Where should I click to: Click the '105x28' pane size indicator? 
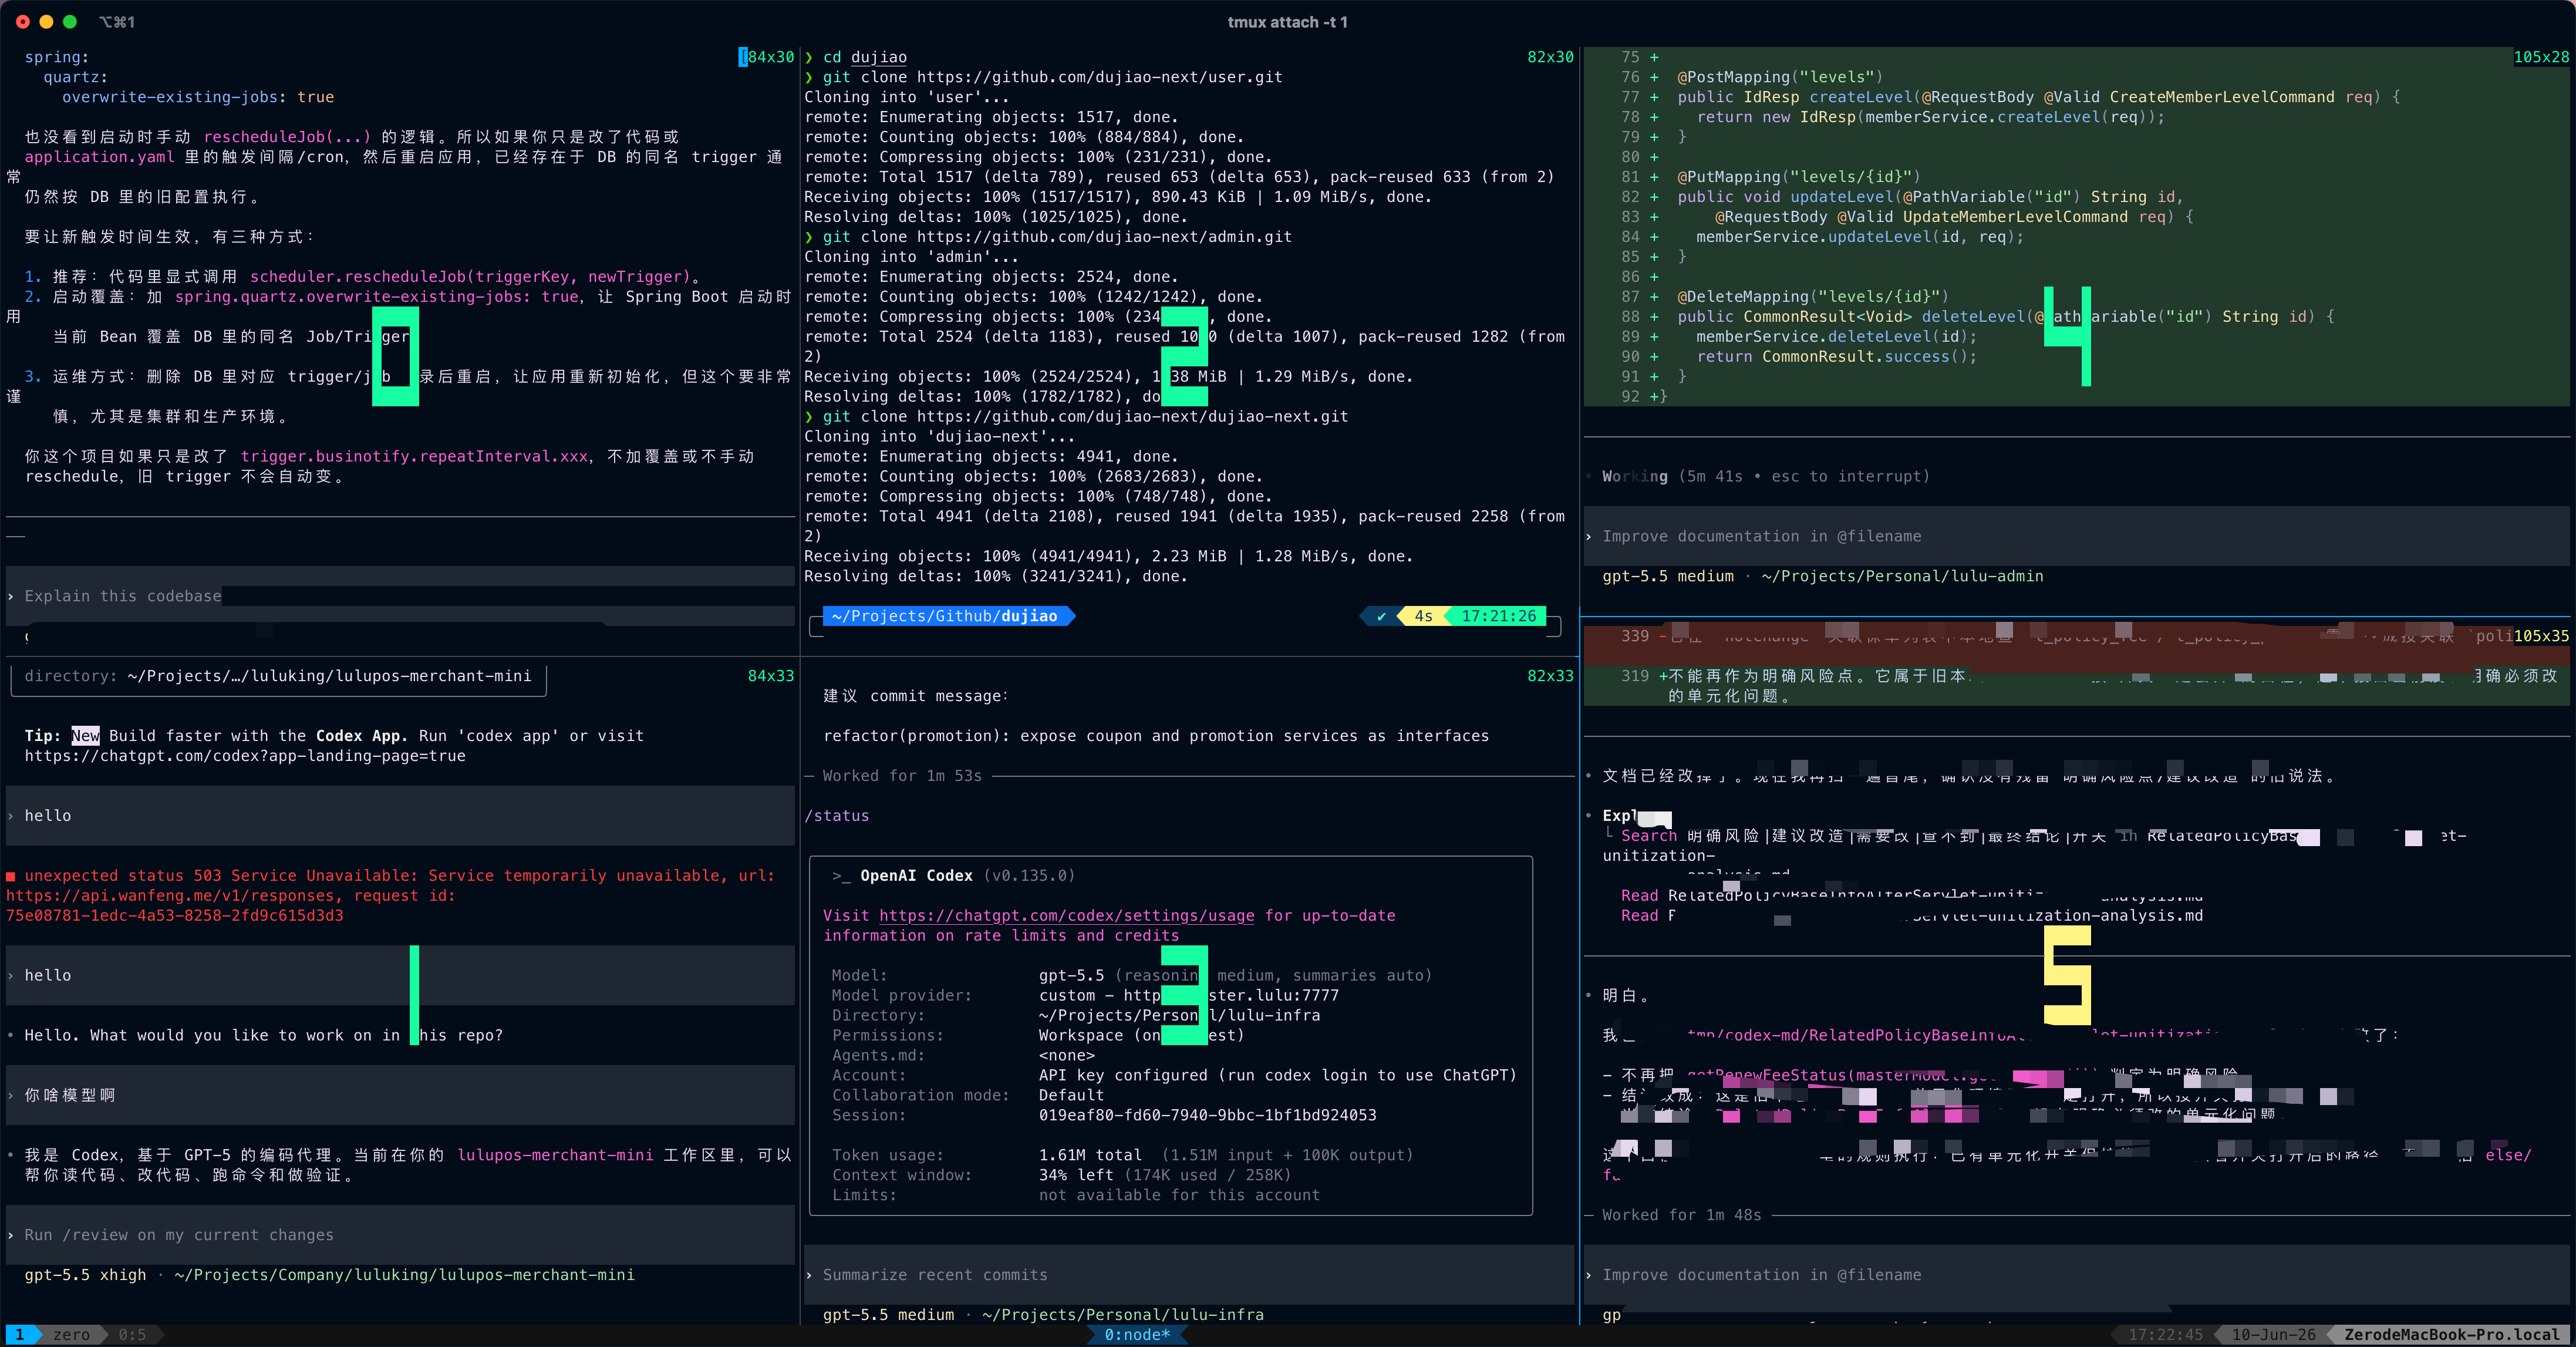coord(2541,57)
